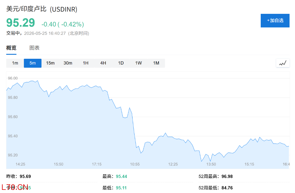Viewport: 295px width, 193px height.
Task: Open the 图表 tab
Action: click(35, 48)
